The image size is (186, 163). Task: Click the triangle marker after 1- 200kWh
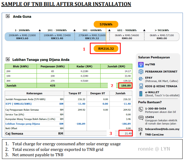(x=40, y=30)
